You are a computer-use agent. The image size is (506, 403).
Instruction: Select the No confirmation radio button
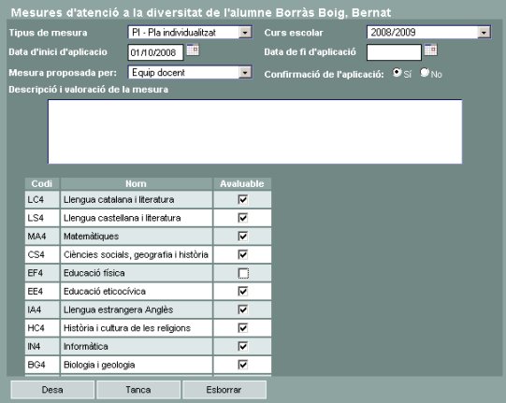[x=425, y=73]
